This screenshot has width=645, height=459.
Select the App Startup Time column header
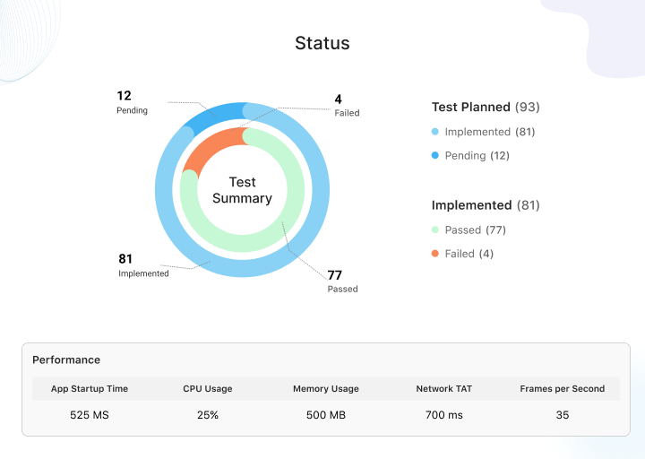pos(90,389)
